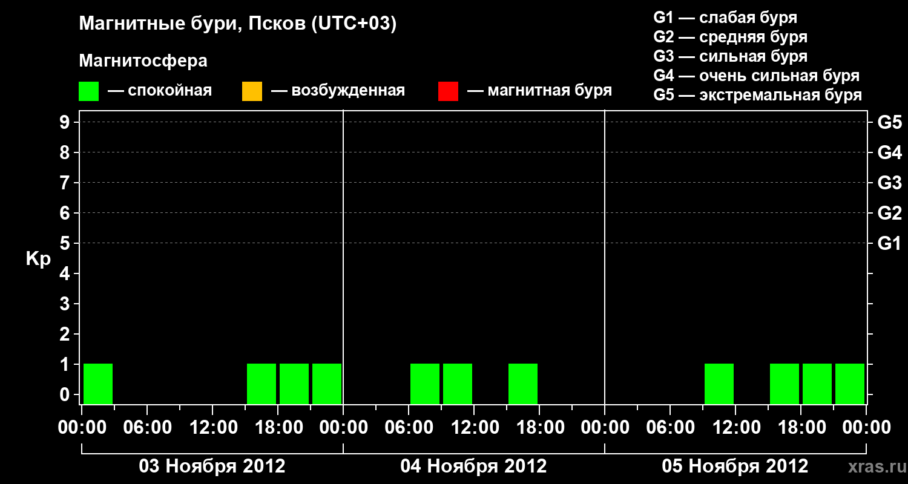Click the red 'магнитная буря' legend swatch
This screenshot has height=484, width=908.
click(x=448, y=91)
